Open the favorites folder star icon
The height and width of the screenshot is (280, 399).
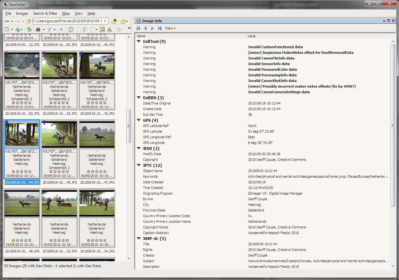(123, 21)
